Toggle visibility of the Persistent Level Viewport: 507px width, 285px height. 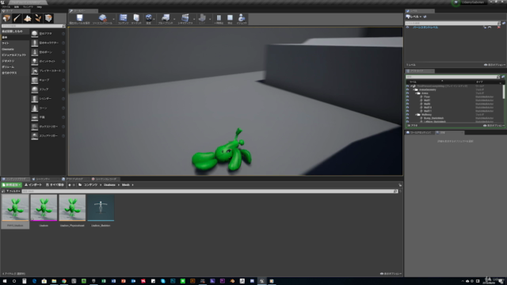coord(408,28)
